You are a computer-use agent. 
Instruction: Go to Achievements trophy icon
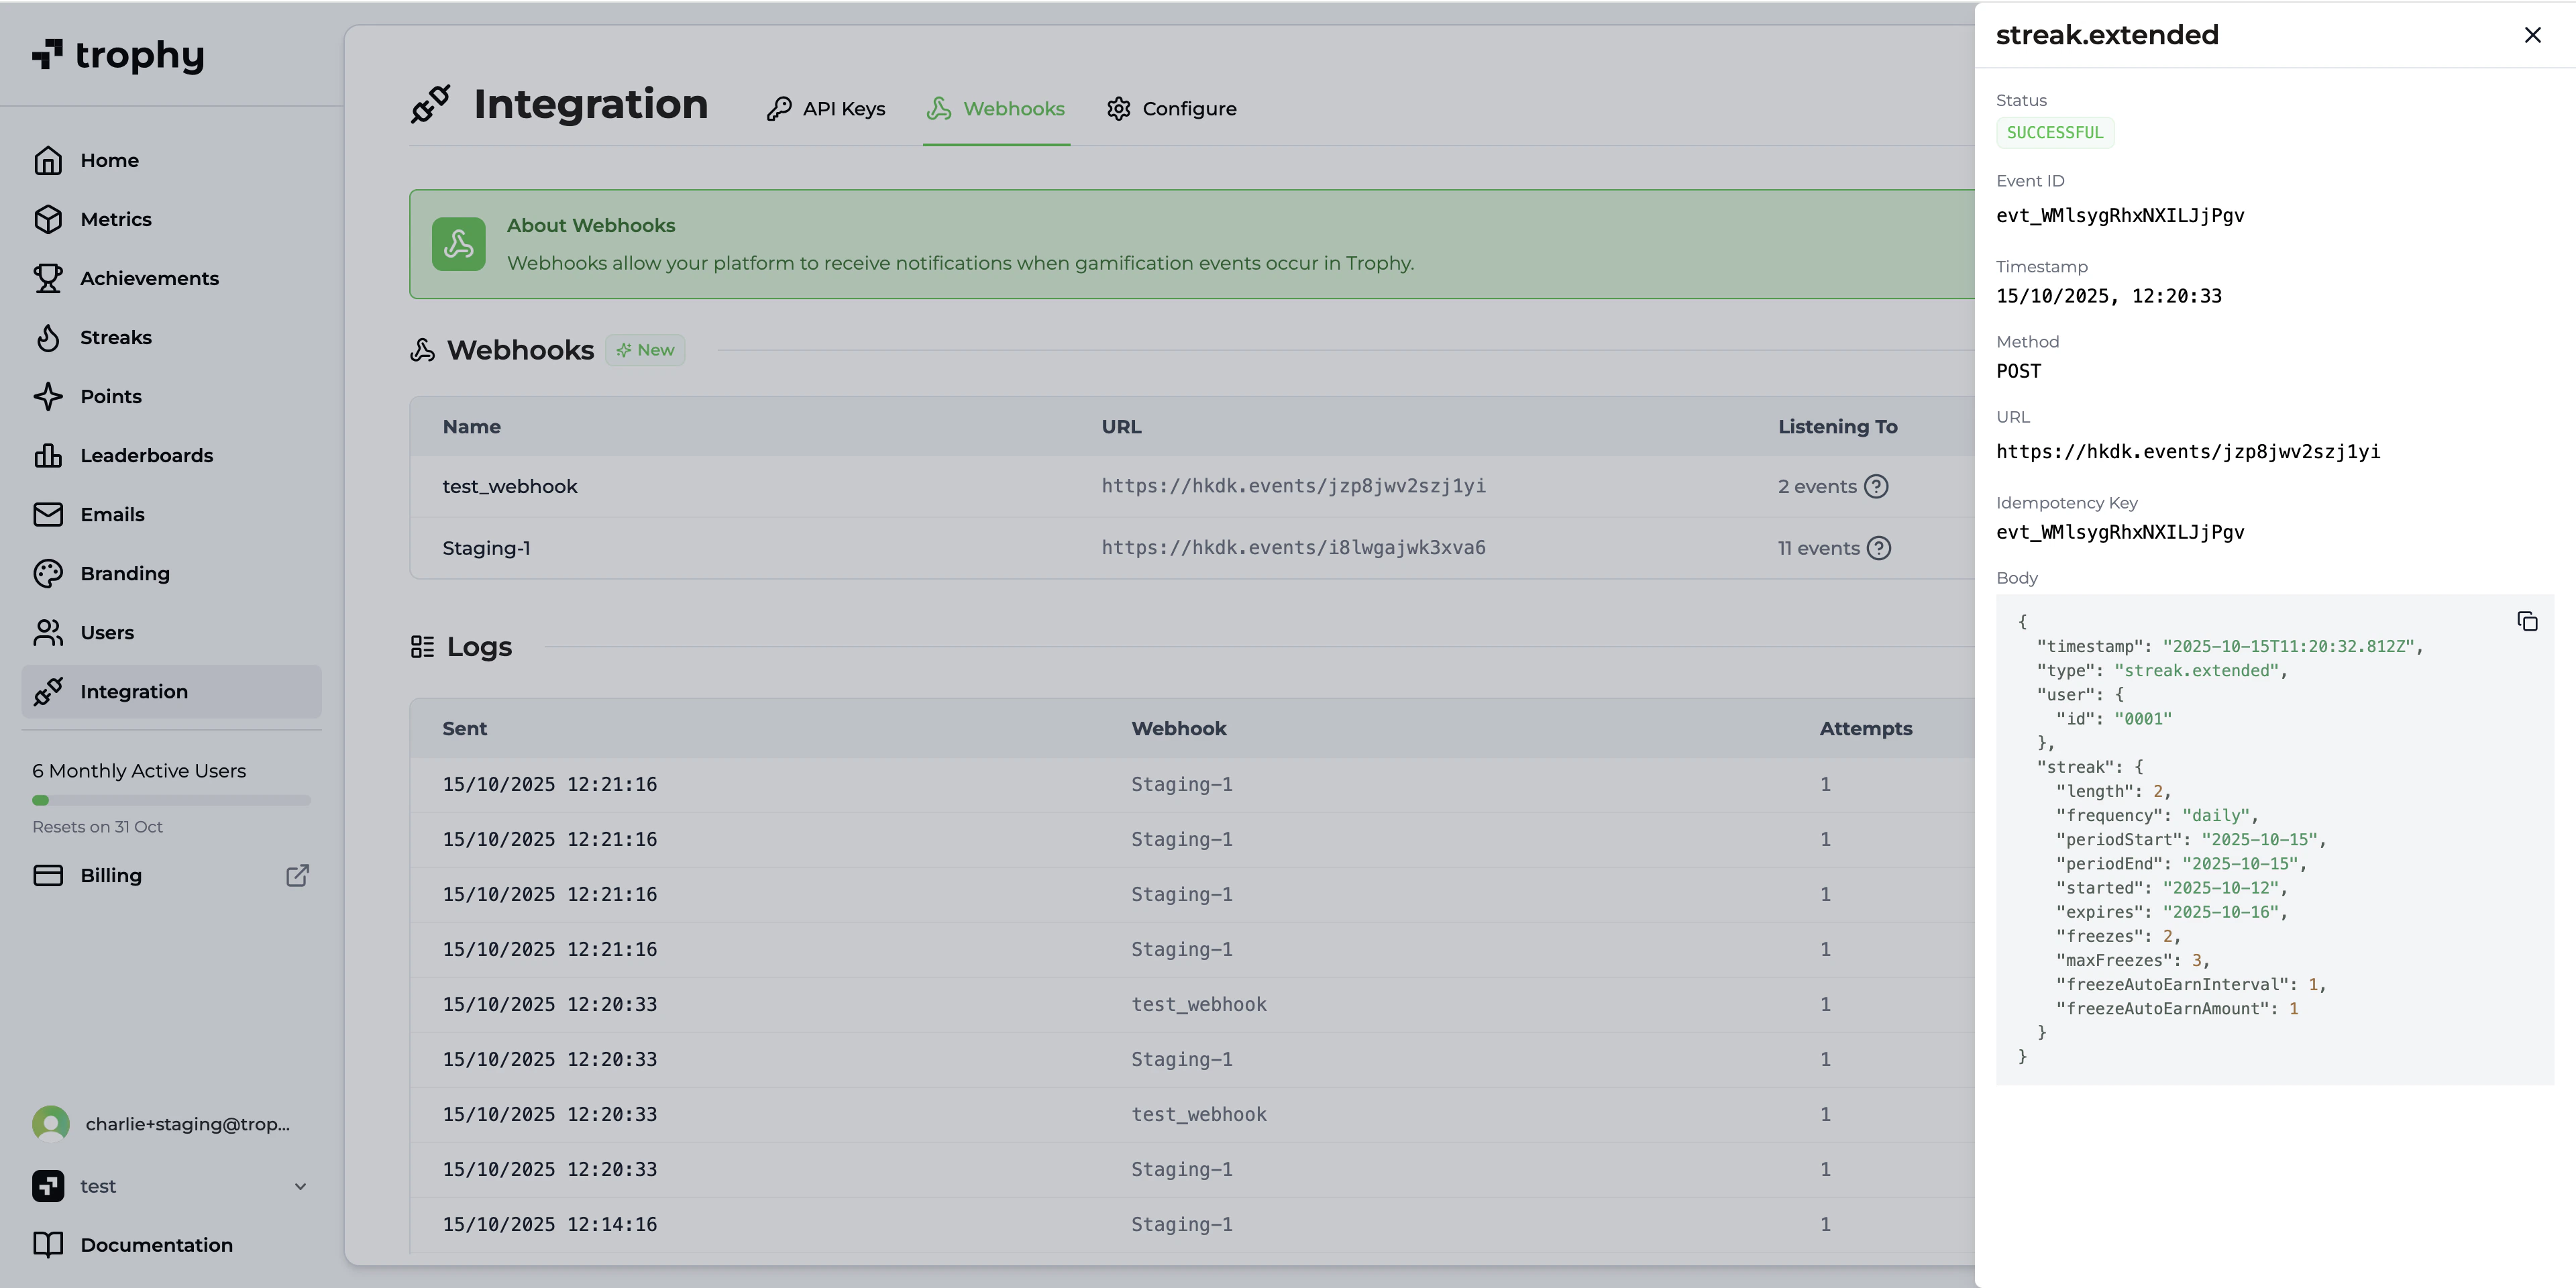(48, 279)
